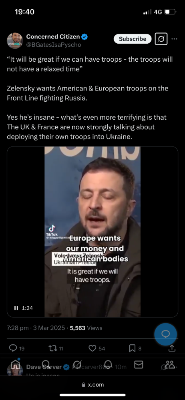Pause the video playback
Screen dimensions: 185x400
pos(16,308)
